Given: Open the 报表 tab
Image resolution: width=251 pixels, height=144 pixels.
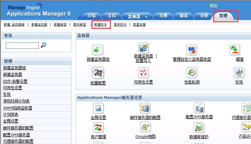Looking at the screenshot, I should 184,16.
